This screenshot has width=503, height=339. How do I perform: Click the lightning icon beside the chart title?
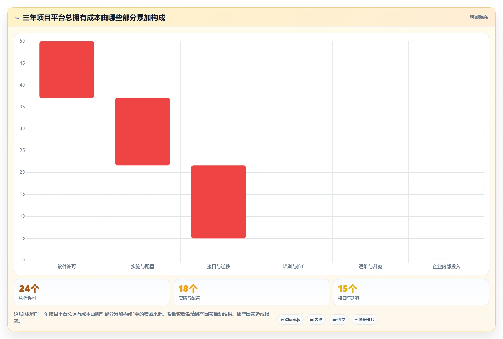tap(17, 18)
